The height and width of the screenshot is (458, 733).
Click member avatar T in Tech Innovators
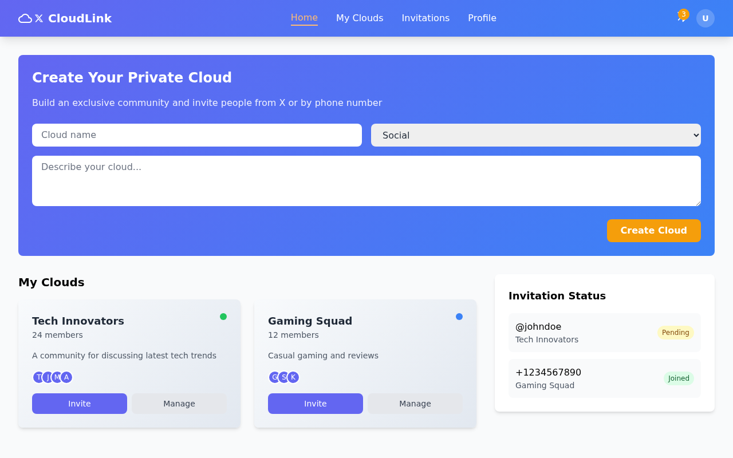[38, 377]
